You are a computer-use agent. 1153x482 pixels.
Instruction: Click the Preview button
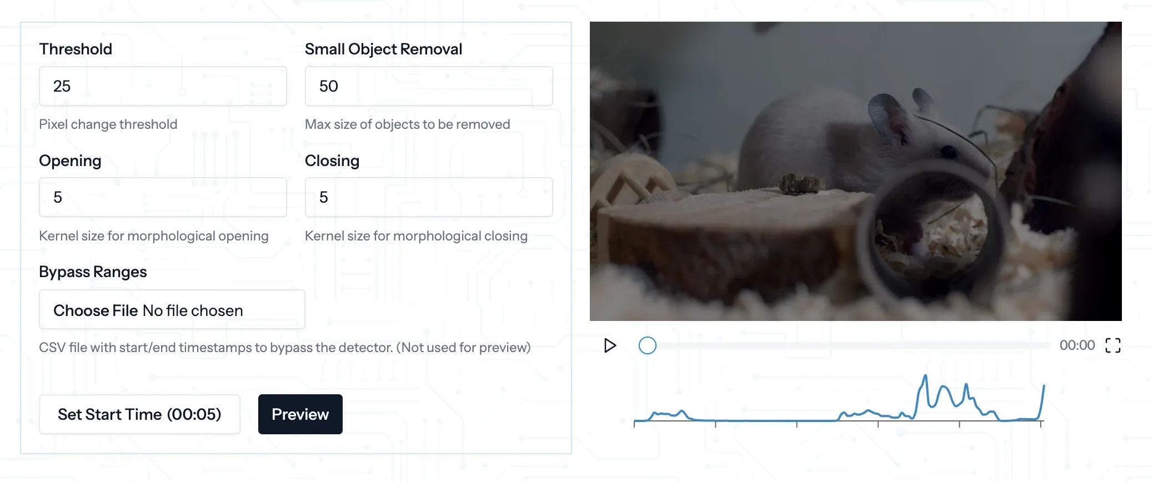tap(300, 414)
